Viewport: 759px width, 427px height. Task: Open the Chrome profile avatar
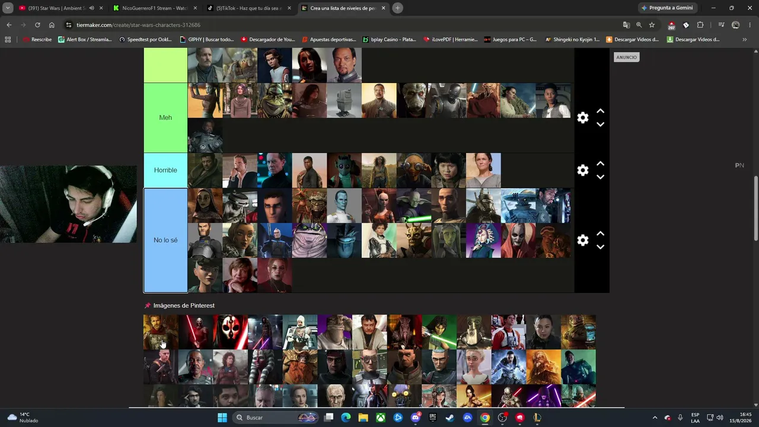point(736,25)
